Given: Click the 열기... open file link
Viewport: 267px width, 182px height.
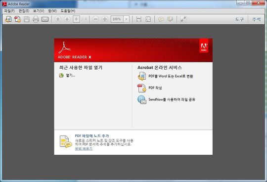Looking at the screenshot, I should [71, 75].
